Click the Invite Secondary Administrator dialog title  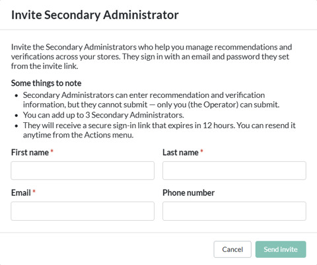pos(95,15)
